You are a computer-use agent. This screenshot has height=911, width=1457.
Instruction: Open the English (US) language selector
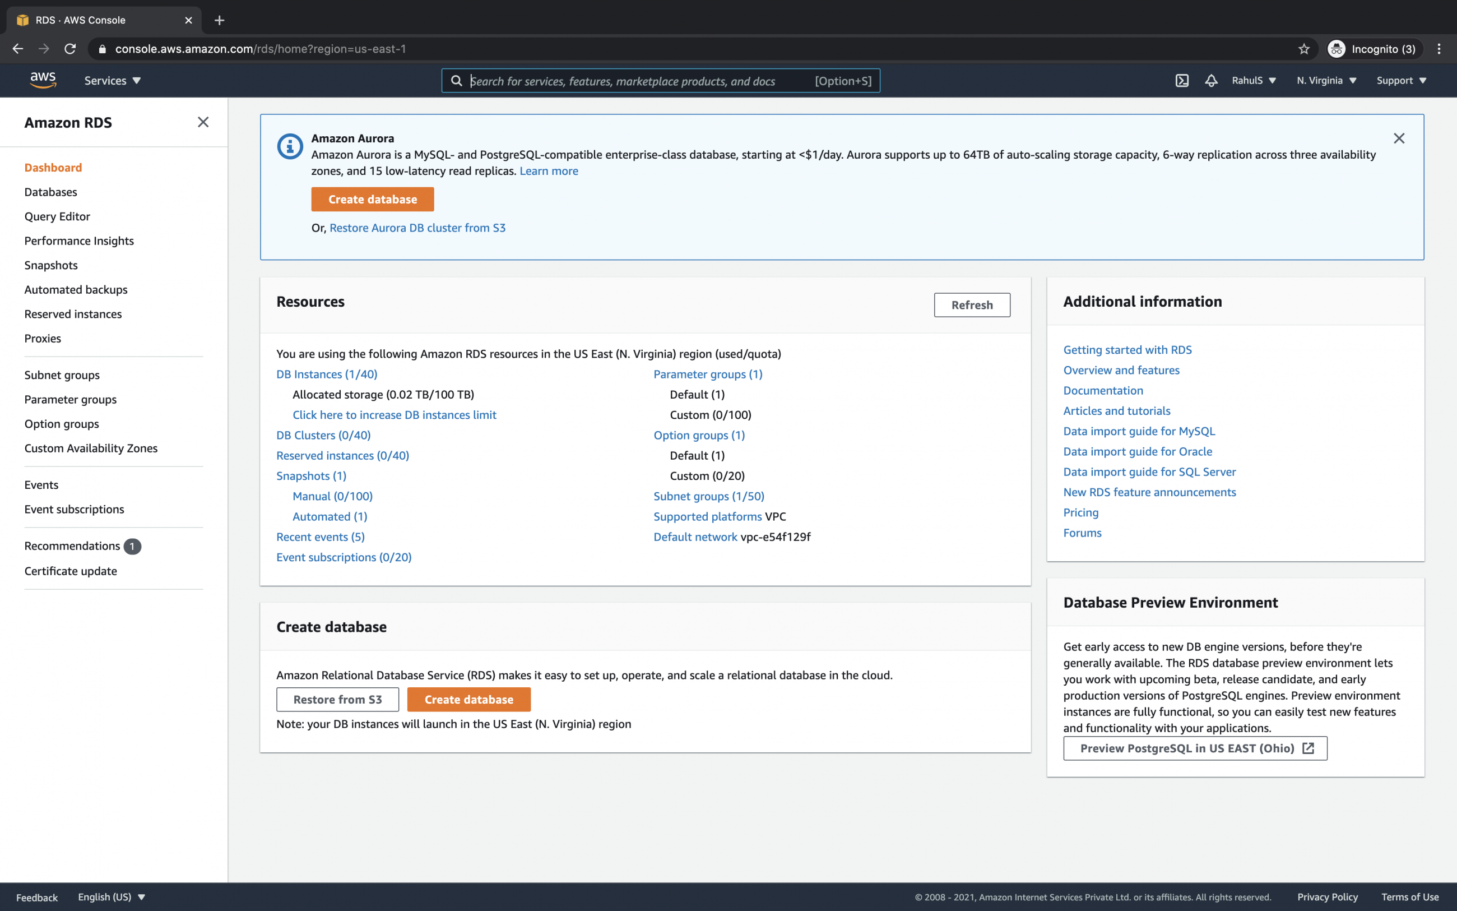point(112,896)
